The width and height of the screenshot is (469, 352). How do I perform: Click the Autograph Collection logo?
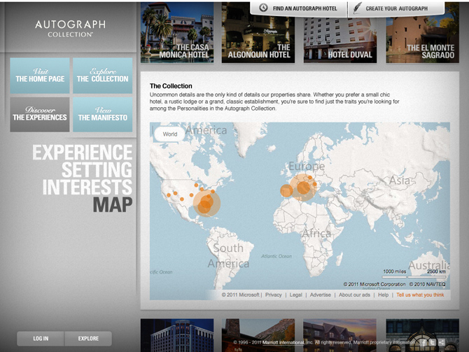coord(70,28)
